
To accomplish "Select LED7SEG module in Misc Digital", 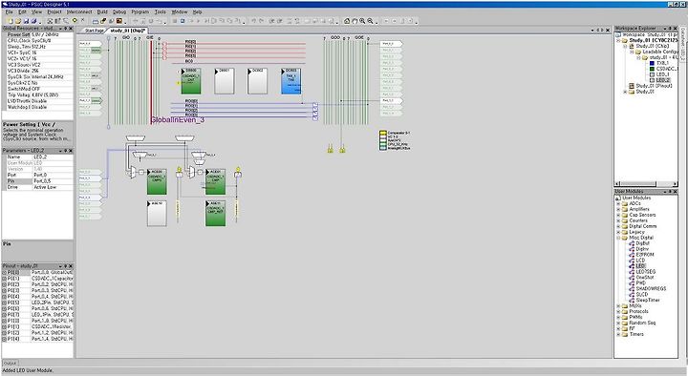I will [x=645, y=272].
